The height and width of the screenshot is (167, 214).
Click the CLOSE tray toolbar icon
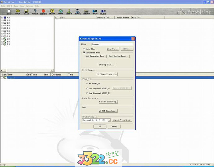click(x=103, y=12)
